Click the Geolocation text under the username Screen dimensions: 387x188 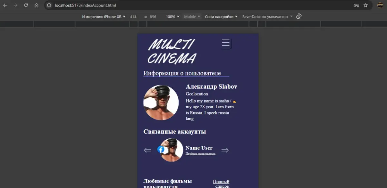tap(197, 94)
